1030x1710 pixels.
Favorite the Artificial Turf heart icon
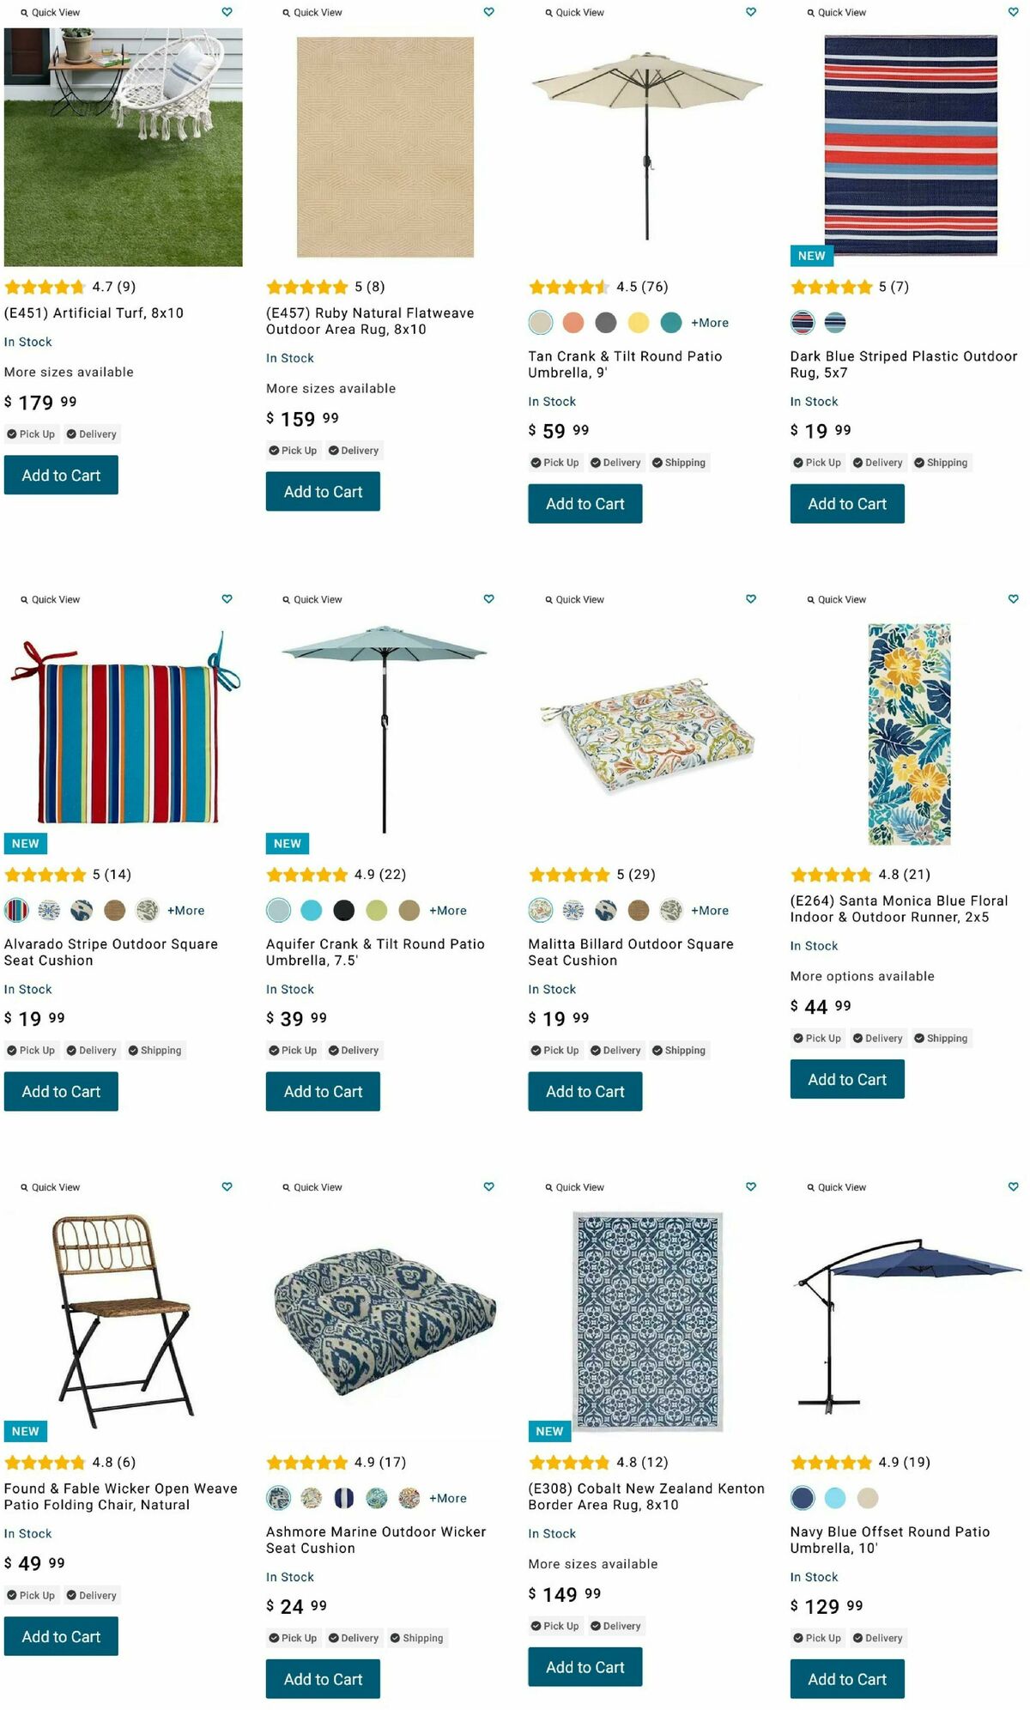pyautogui.click(x=227, y=12)
